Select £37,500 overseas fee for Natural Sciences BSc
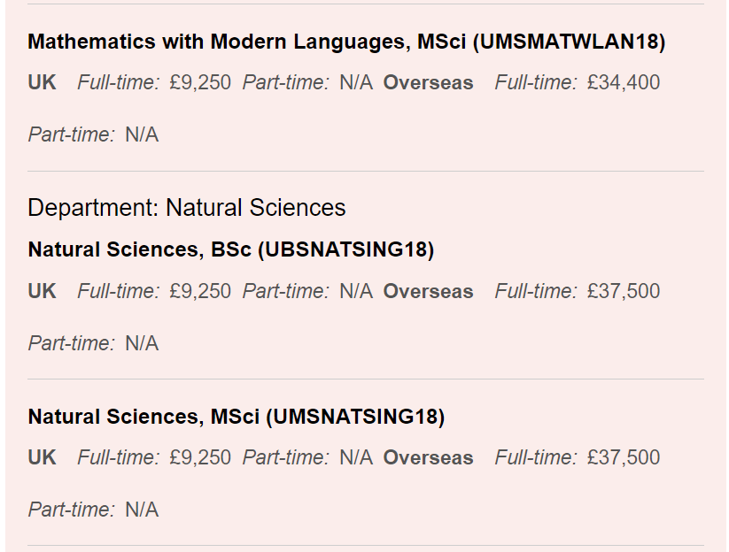 (623, 291)
